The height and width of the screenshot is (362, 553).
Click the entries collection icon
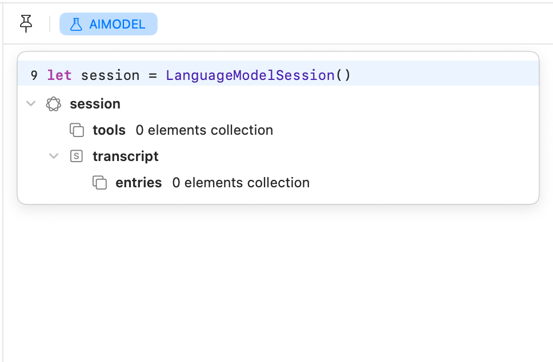(100, 183)
